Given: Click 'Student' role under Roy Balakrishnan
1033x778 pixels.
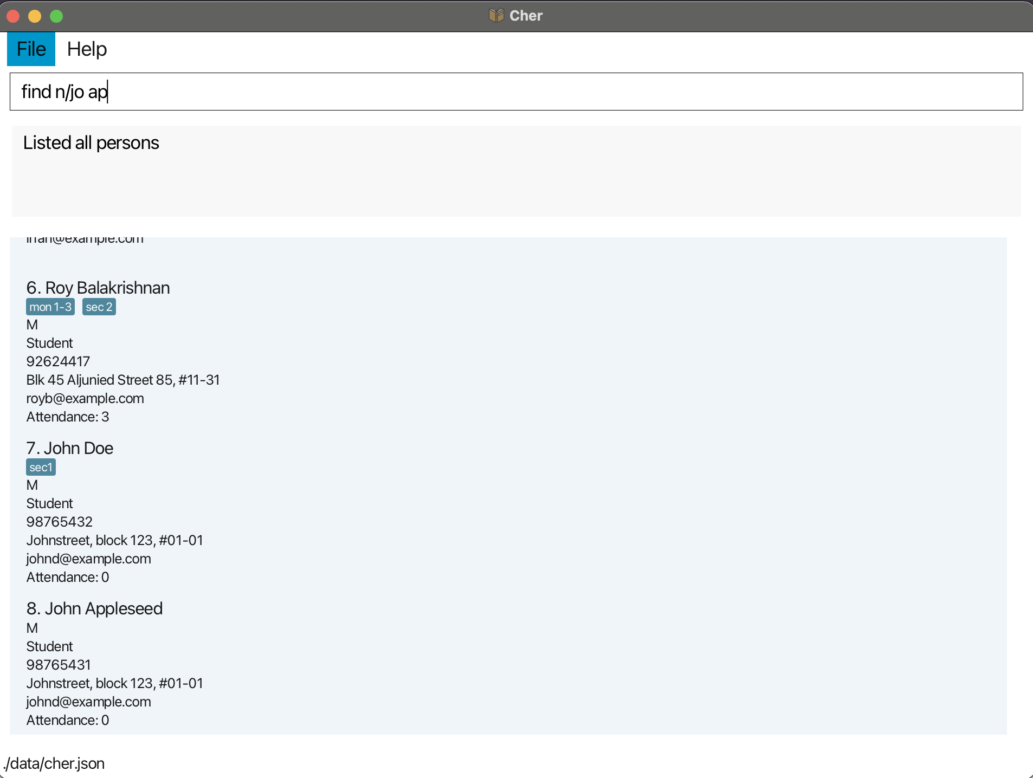Looking at the screenshot, I should (49, 343).
